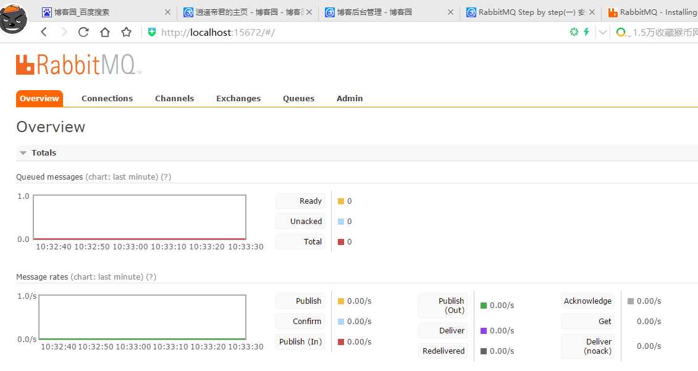The image size is (698, 371).
Task: Toggle the Redelivered rate legend
Action: (443, 351)
